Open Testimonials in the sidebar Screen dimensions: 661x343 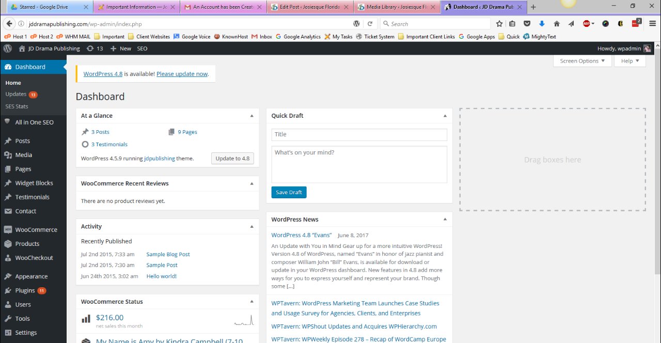click(x=33, y=197)
